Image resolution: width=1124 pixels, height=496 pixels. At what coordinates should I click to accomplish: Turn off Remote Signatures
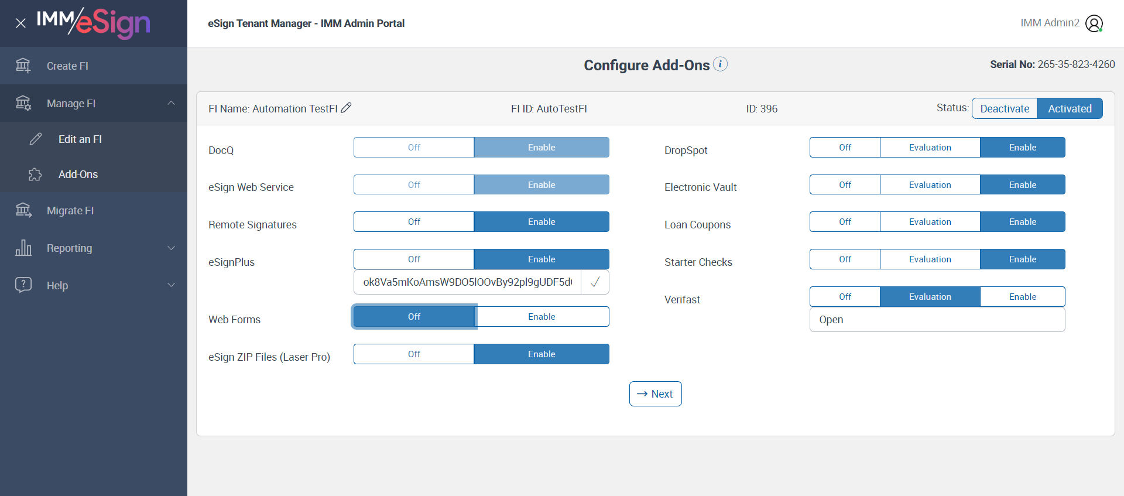(x=414, y=222)
